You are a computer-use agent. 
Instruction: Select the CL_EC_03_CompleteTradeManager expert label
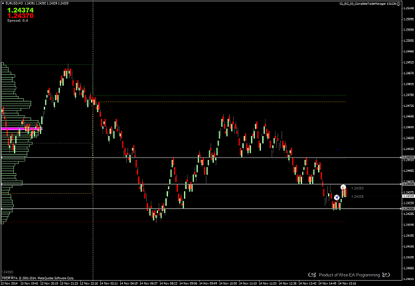point(368,4)
